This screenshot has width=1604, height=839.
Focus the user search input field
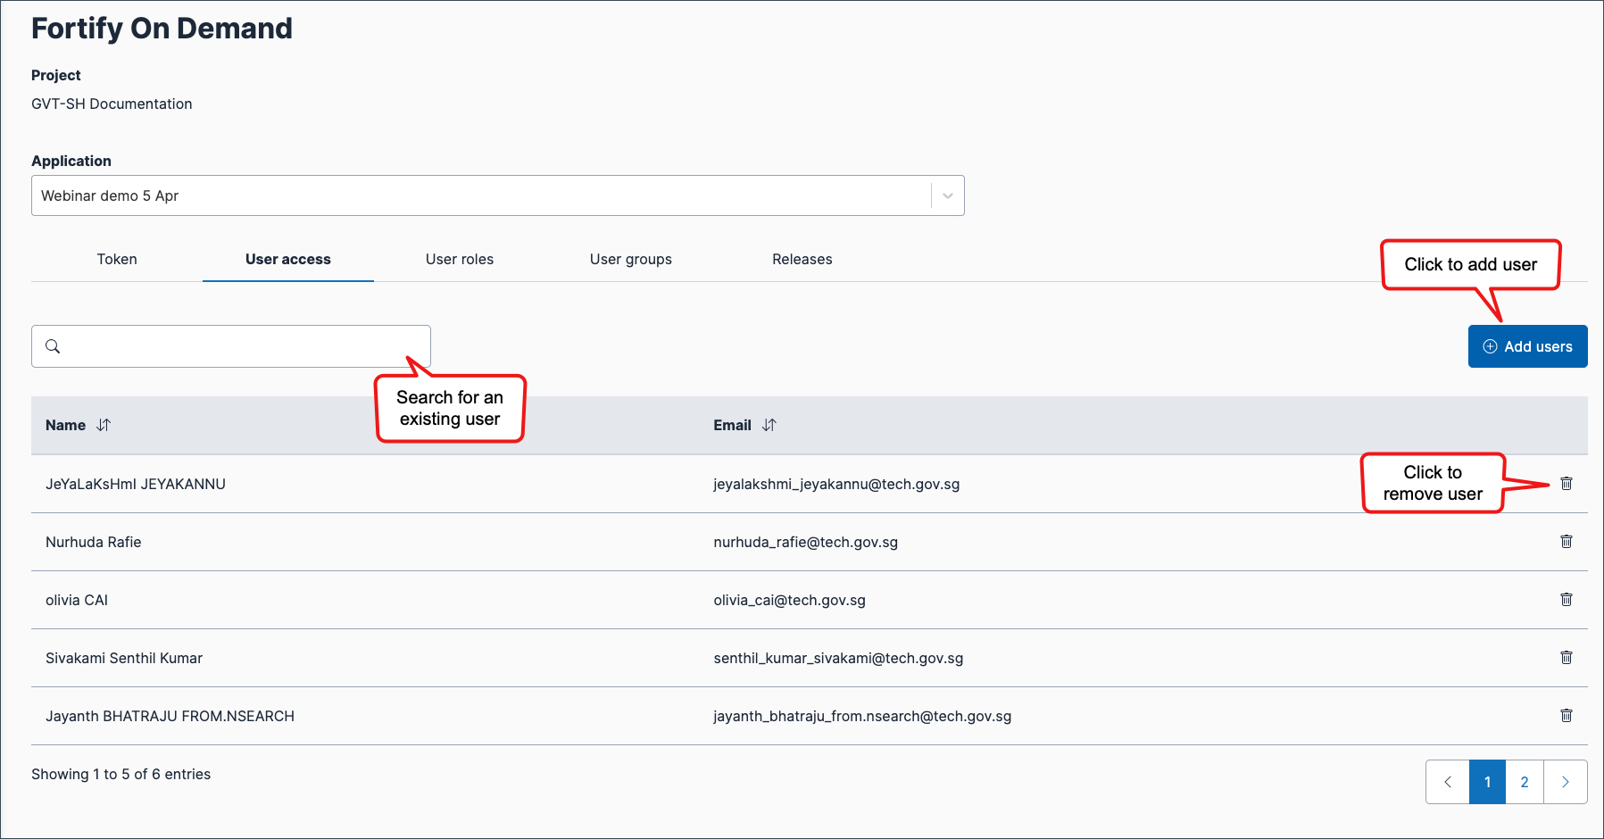[231, 346]
